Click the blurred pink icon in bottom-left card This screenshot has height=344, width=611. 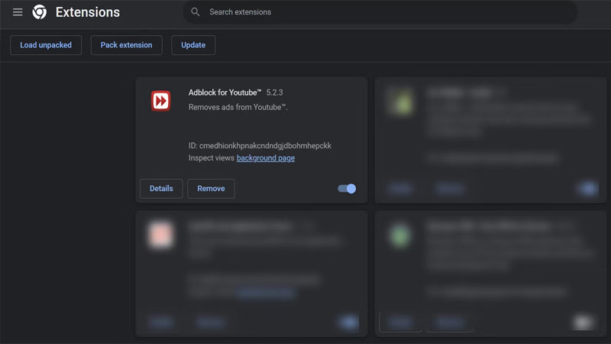(161, 235)
